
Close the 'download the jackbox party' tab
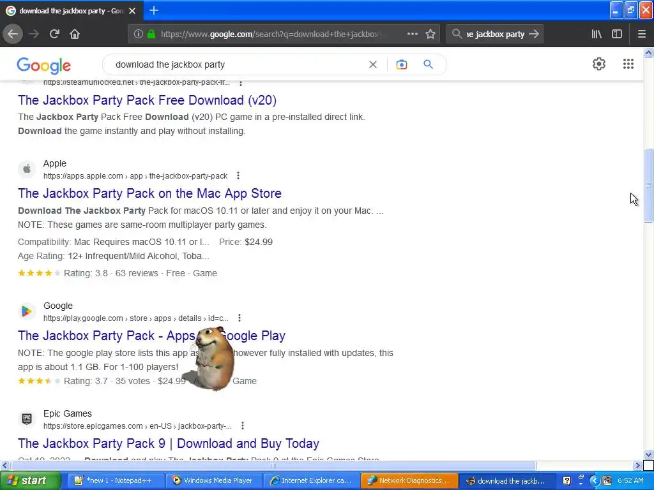(x=132, y=11)
